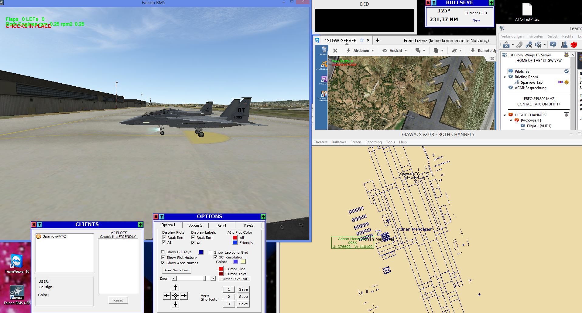Uncheck Display Plots AI checkbox

[x=164, y=242]
